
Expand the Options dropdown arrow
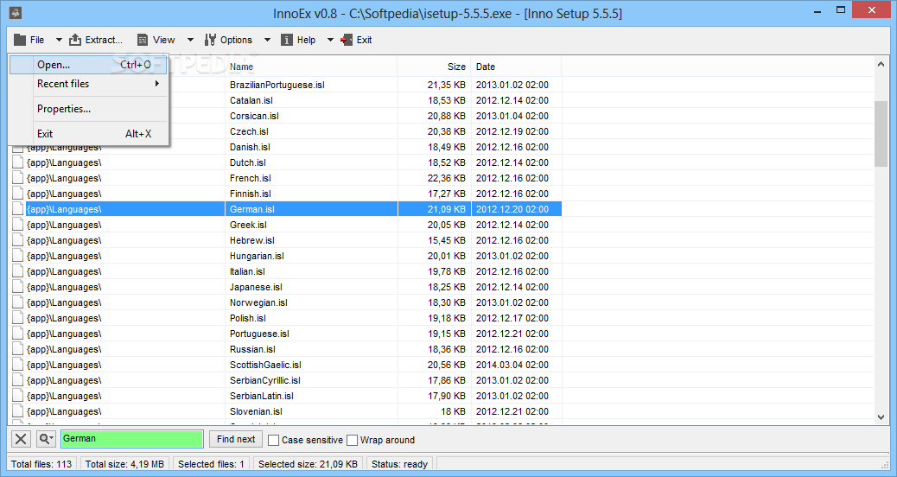pos(267,40)
